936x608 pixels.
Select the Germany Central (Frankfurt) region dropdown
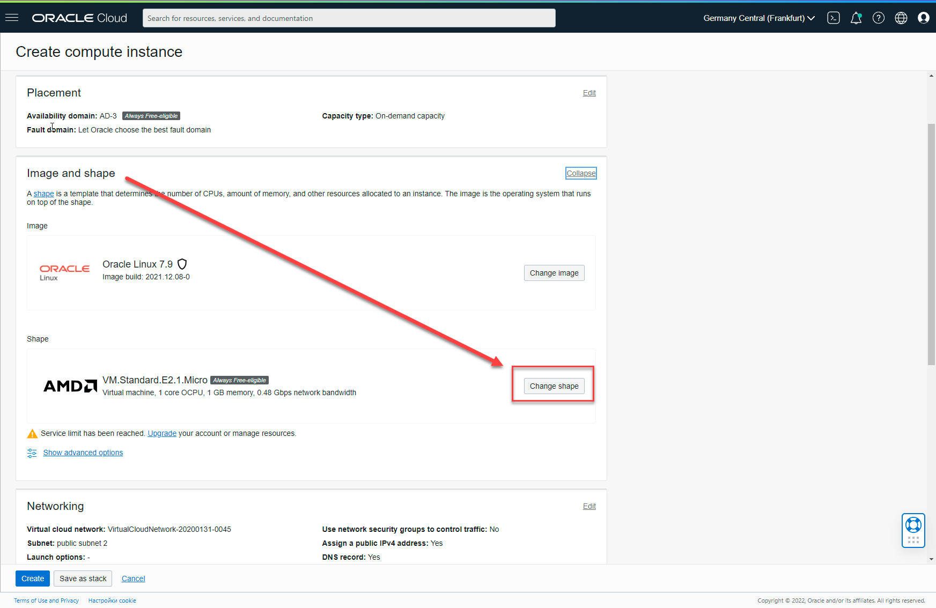759,18
